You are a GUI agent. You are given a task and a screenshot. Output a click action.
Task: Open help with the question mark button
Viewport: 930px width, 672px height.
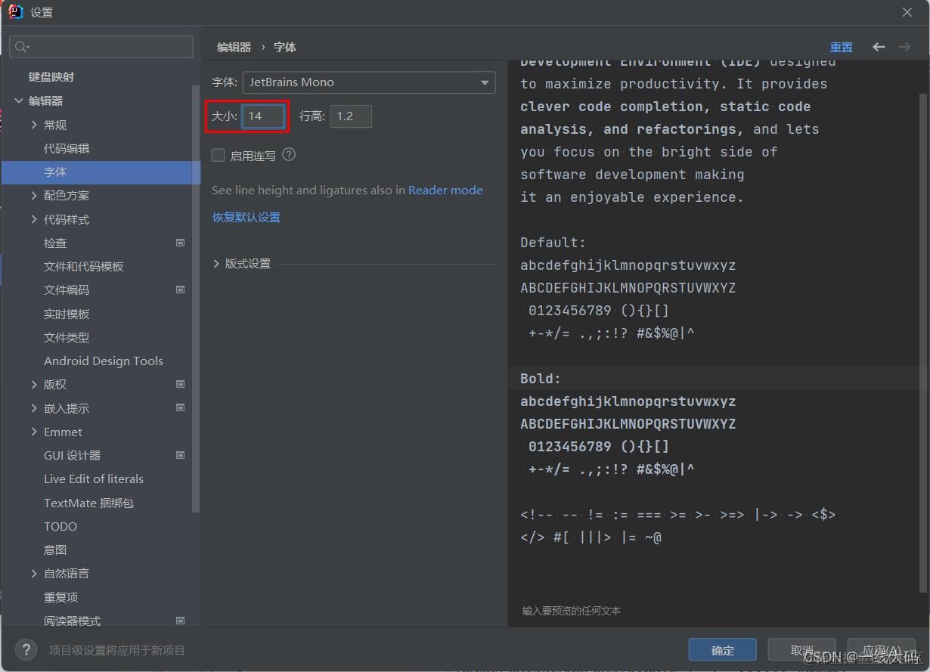[26, 650]
